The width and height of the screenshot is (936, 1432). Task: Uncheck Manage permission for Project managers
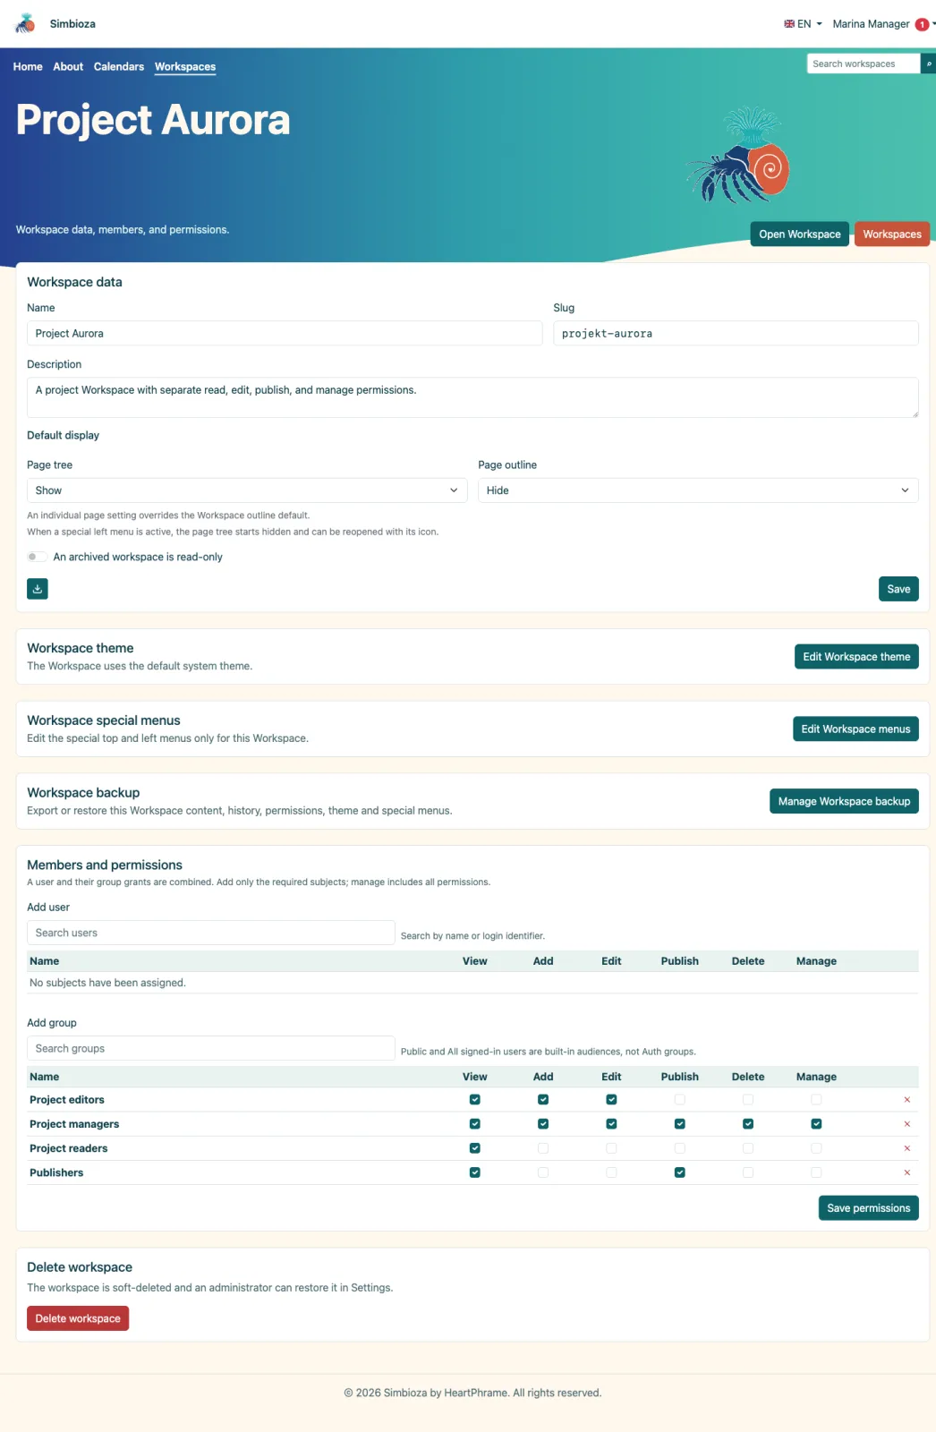point(816,1124)
